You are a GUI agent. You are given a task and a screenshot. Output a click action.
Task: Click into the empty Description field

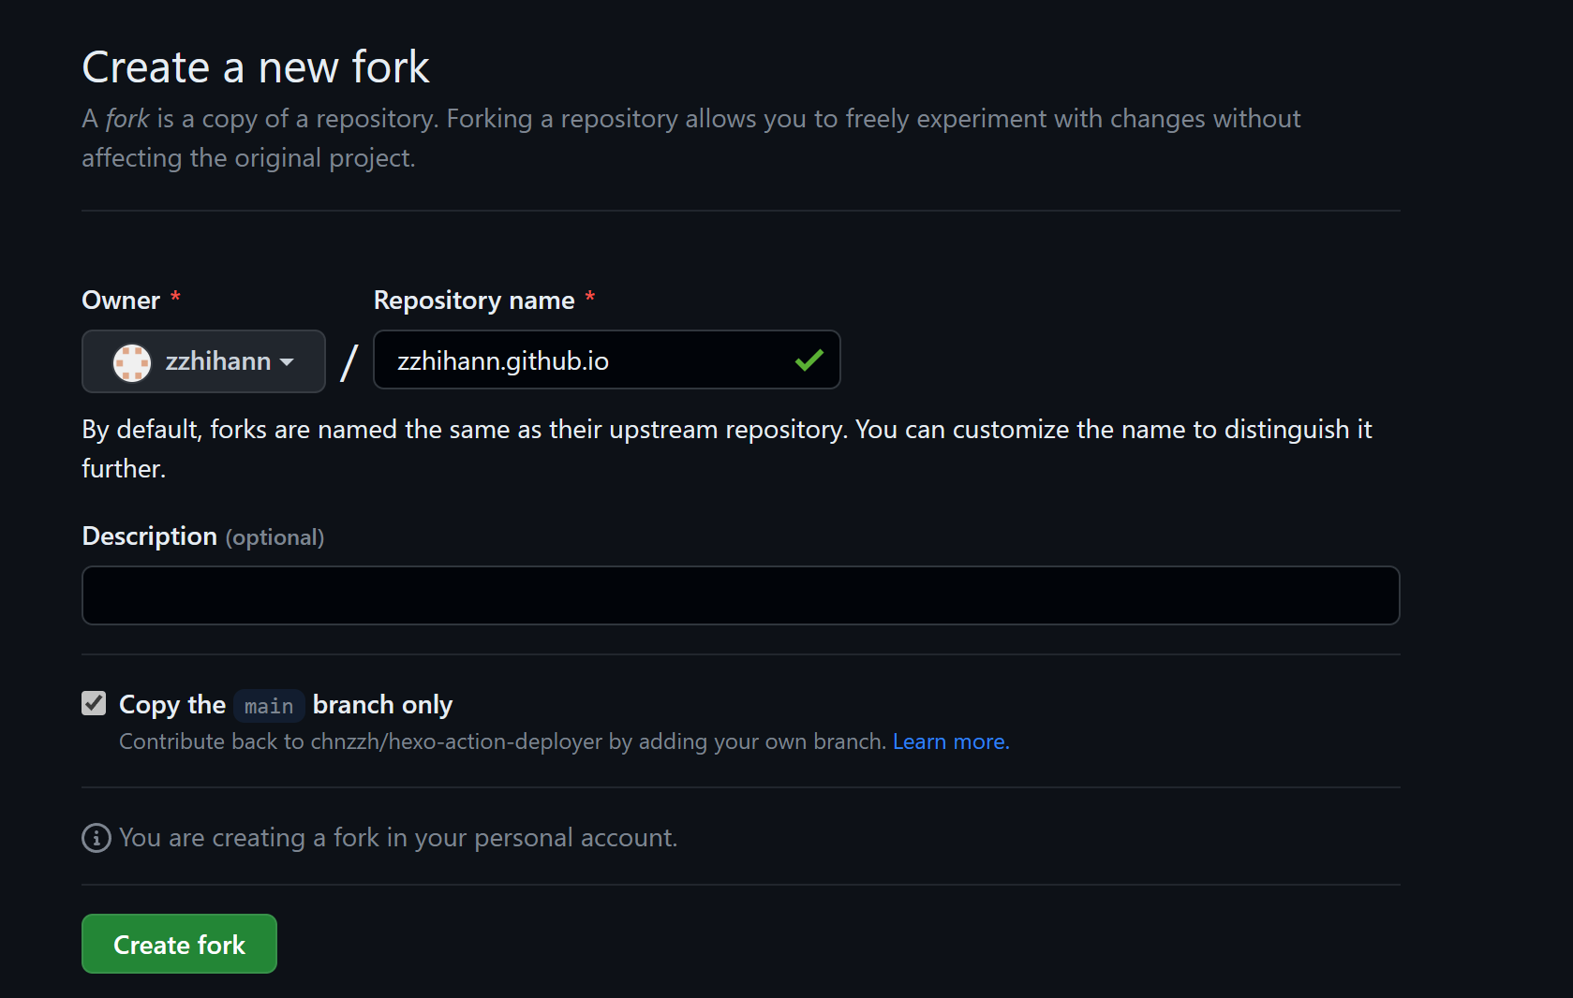pyautogui.click(x=740, y=595)
